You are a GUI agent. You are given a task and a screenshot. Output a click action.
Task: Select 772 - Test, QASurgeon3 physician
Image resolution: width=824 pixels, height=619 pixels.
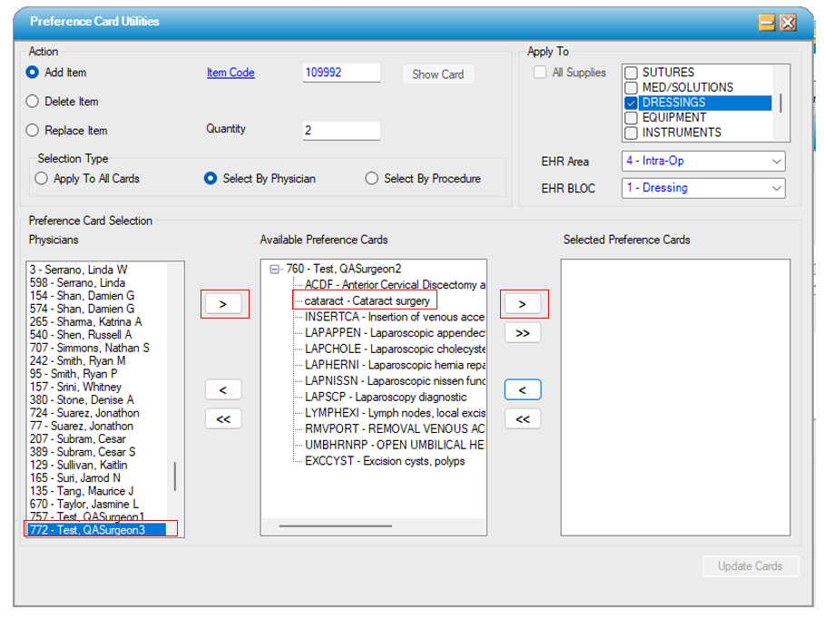click(100, 530)
